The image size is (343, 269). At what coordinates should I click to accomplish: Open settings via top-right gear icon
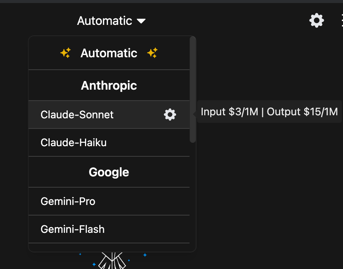click(317, 21)
